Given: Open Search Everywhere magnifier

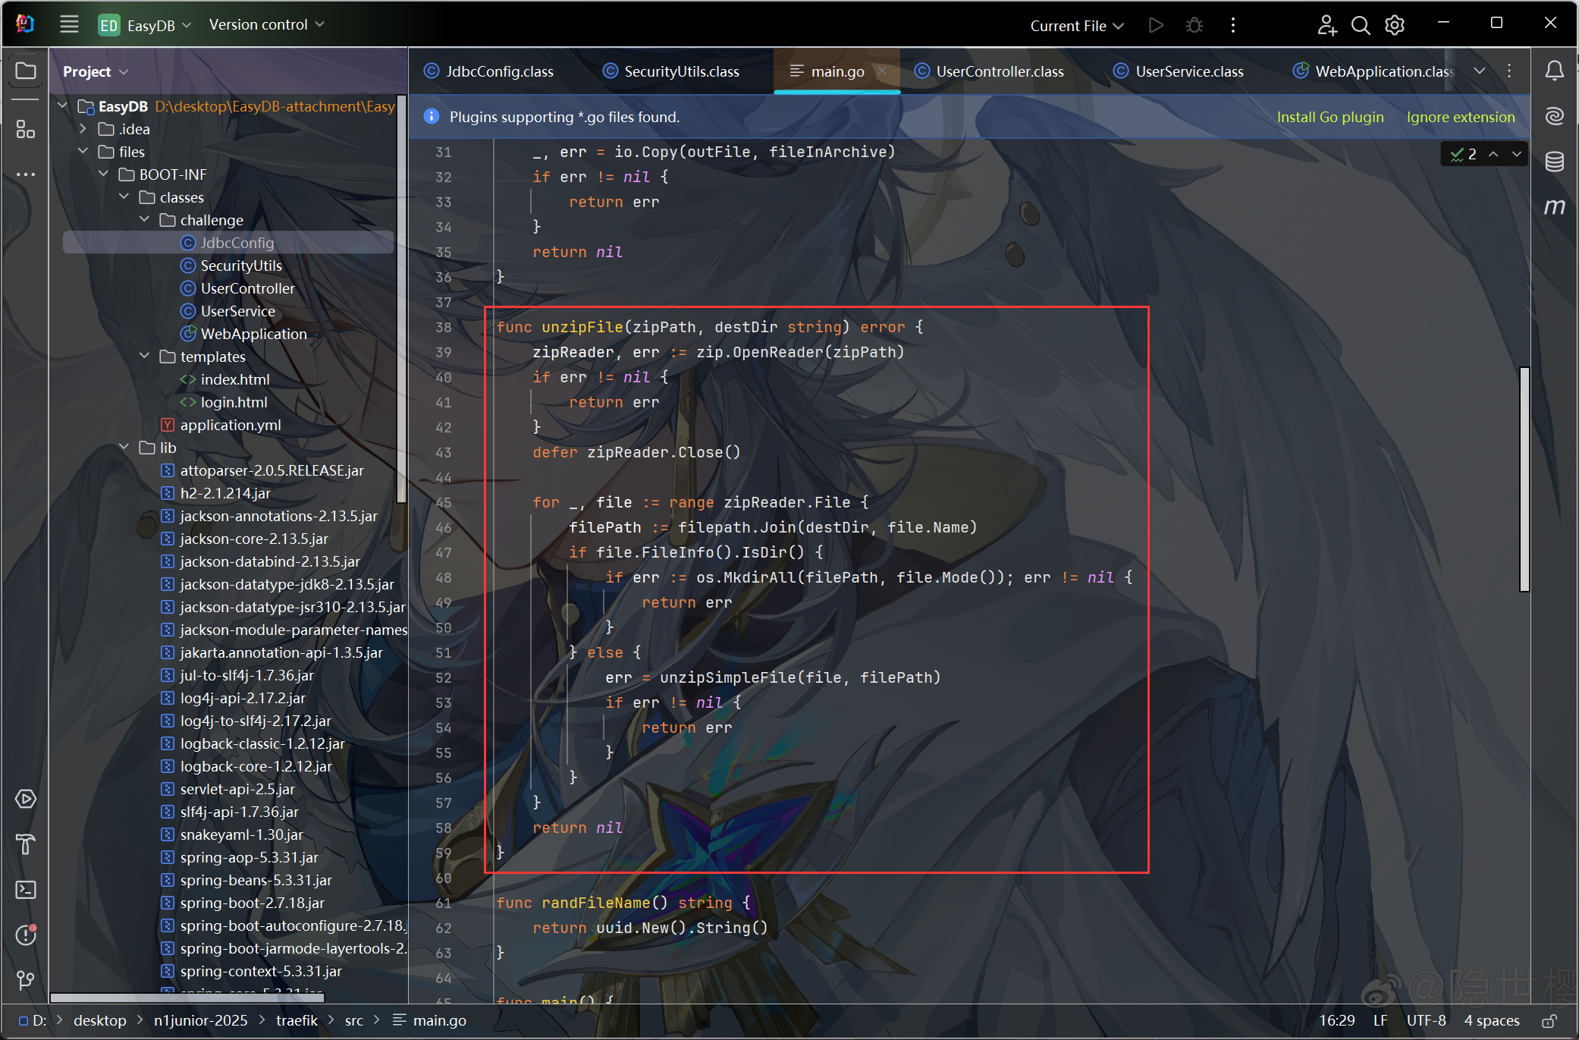Looking at the screenshot, I should point(1361,25).
